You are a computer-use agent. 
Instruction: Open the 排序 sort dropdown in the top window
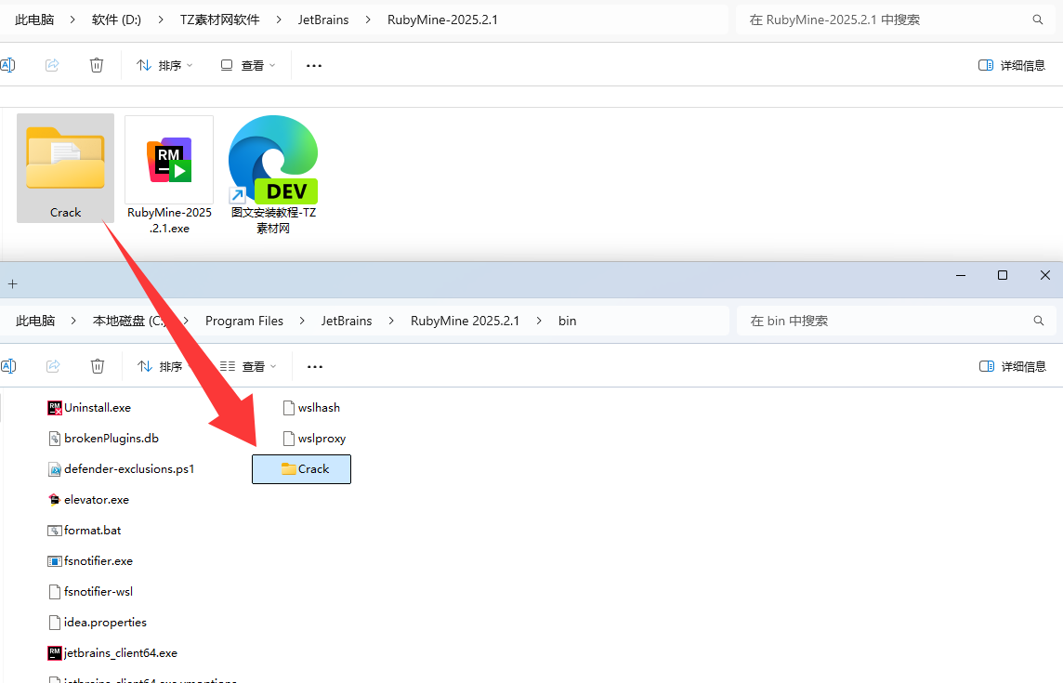(164, 65)
